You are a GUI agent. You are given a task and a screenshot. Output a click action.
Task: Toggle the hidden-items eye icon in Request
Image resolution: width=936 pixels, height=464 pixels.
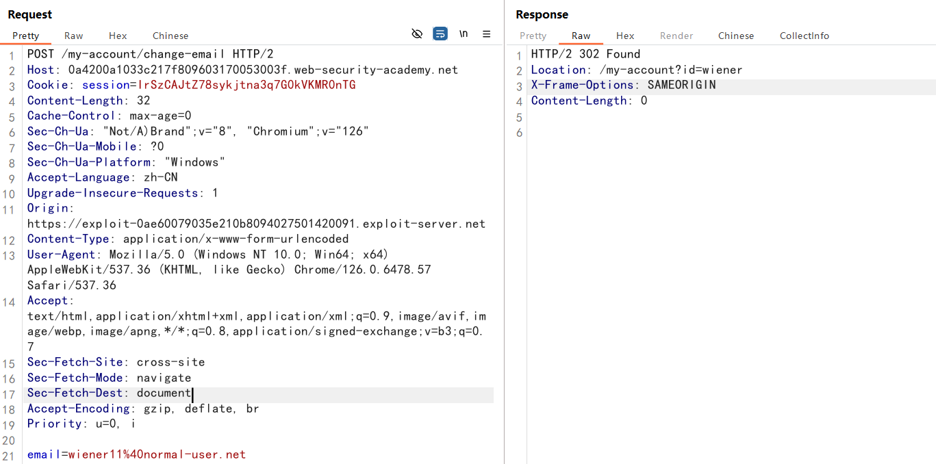click(x=417, y=34)
